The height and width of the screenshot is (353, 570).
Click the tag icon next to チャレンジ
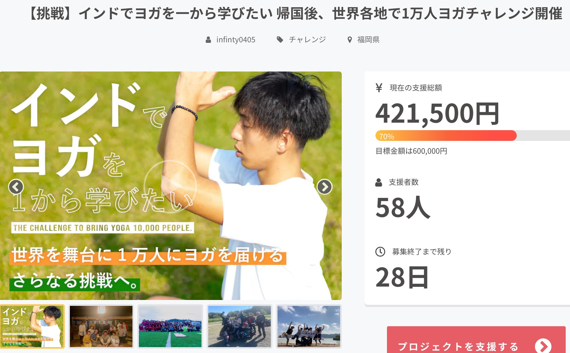coord(280,40)
